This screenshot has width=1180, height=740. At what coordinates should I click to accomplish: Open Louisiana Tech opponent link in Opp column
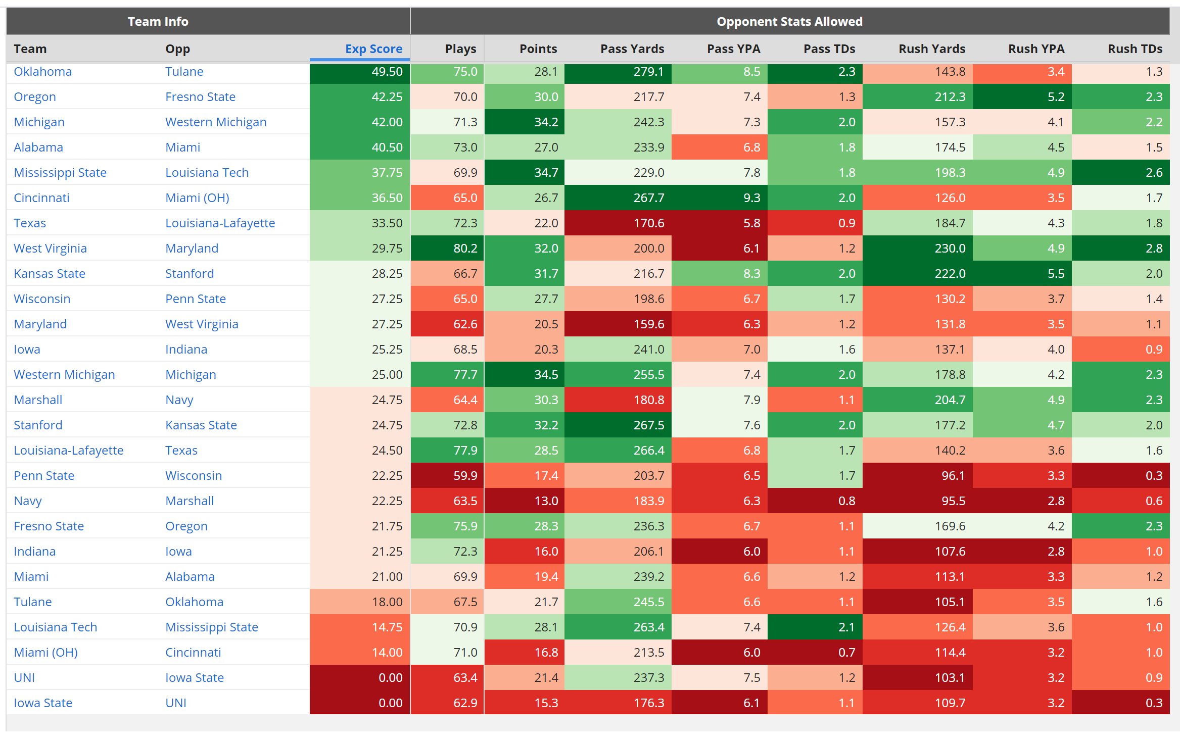[207, 172]
